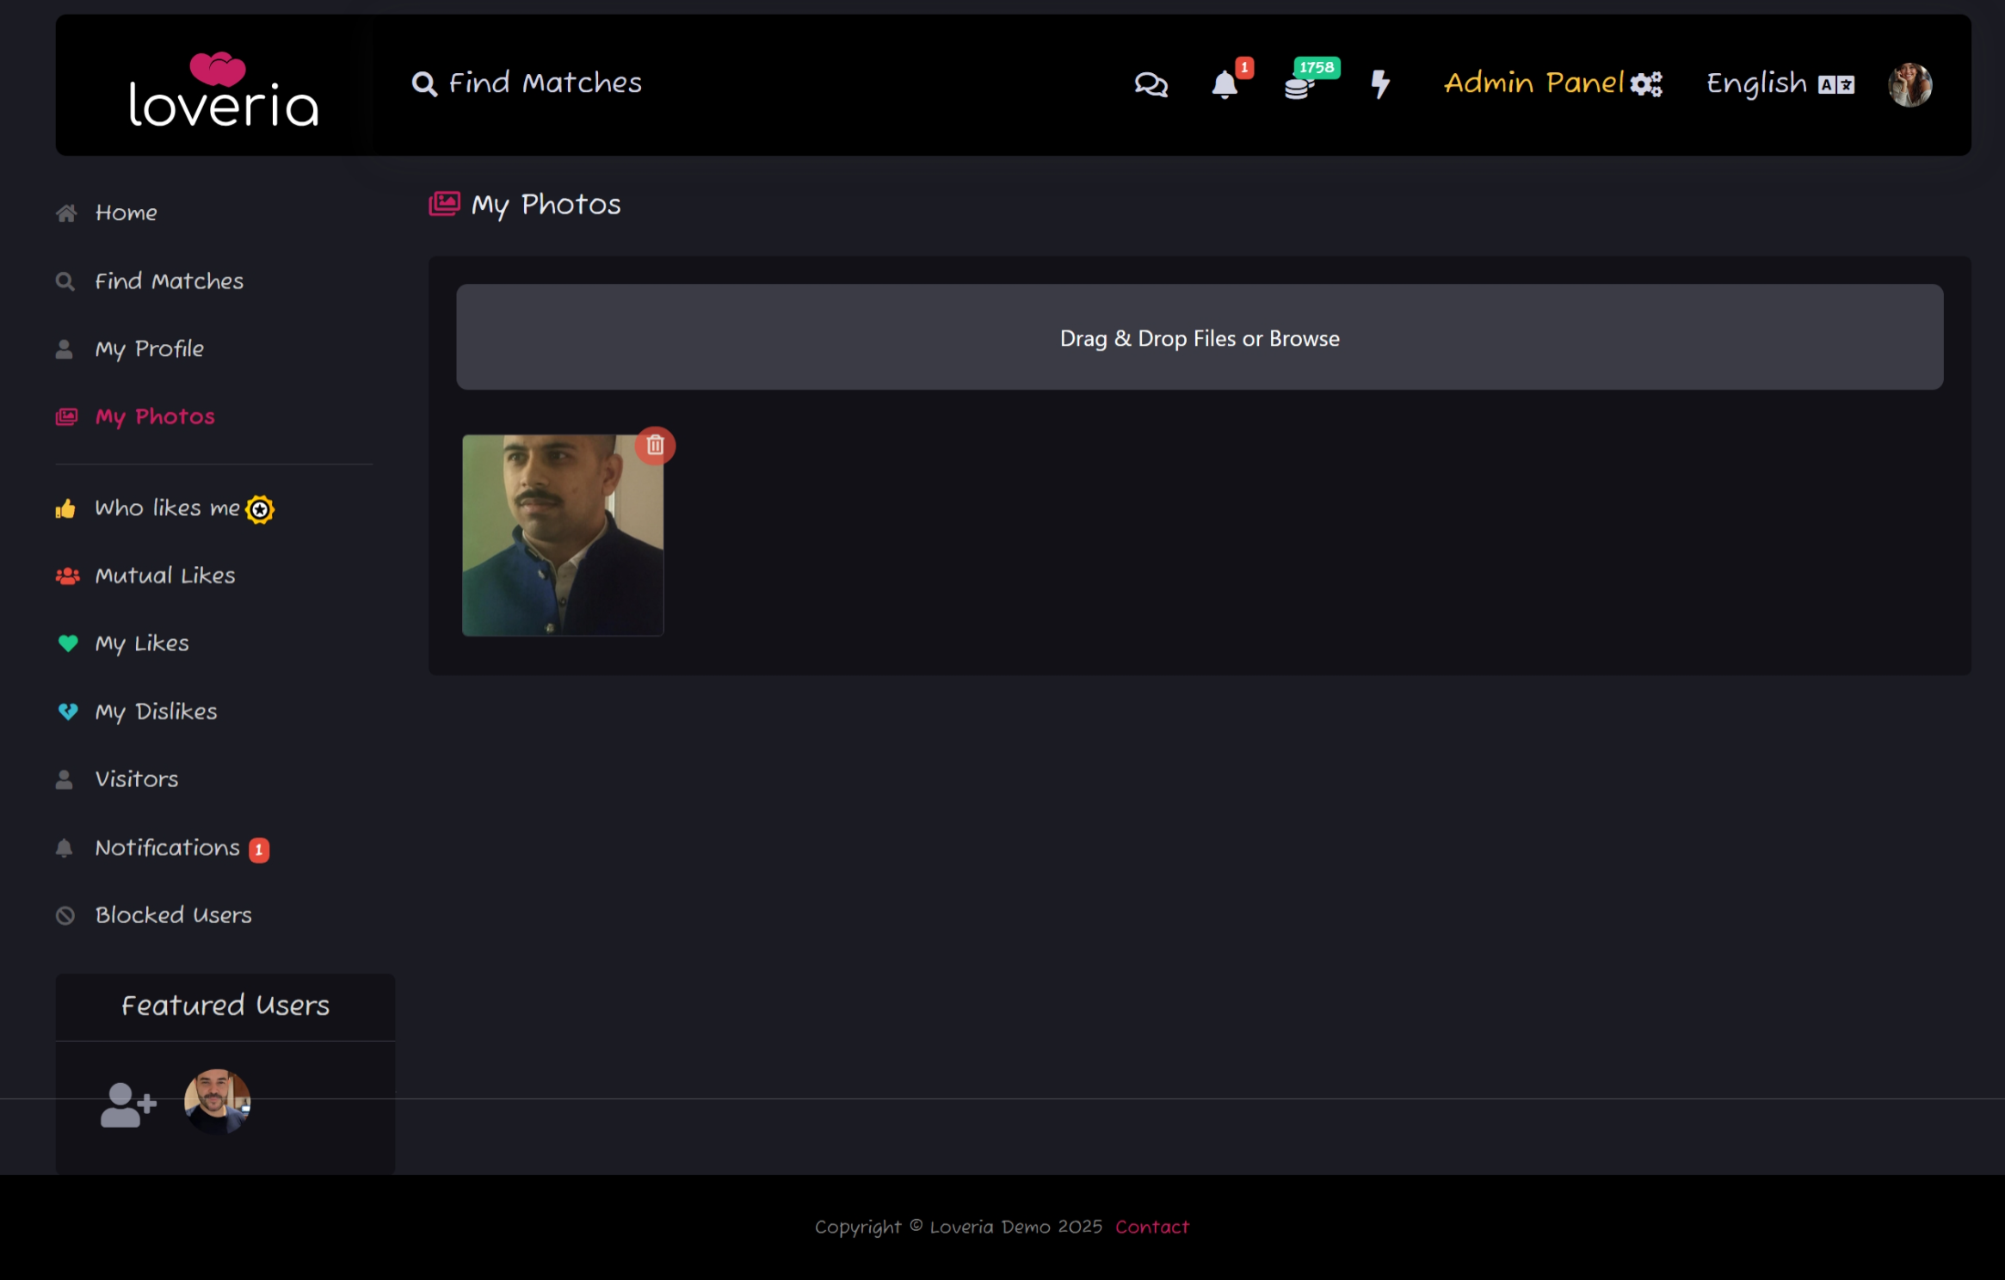Click the Visitors person icon
This screenshot has height=1280, width=2005.
tap(65, 779)
